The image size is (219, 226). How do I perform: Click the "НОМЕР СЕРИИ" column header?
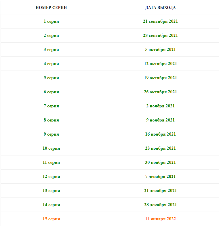(51, 7)
